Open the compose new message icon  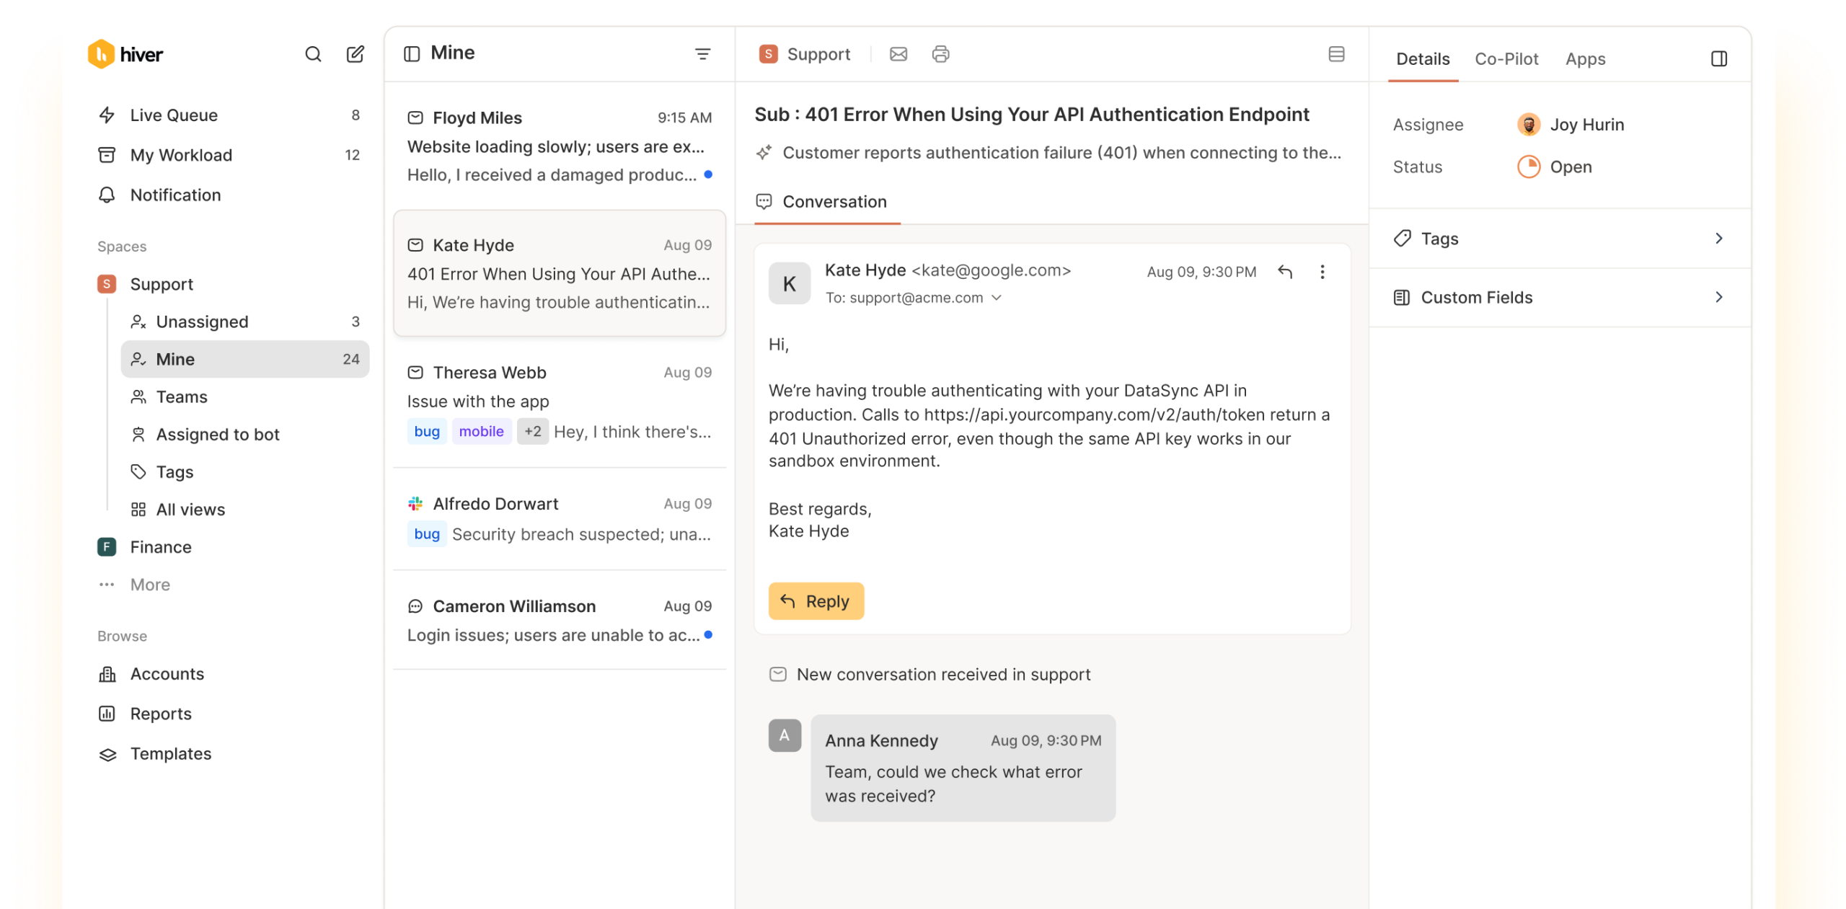point(355,54)
